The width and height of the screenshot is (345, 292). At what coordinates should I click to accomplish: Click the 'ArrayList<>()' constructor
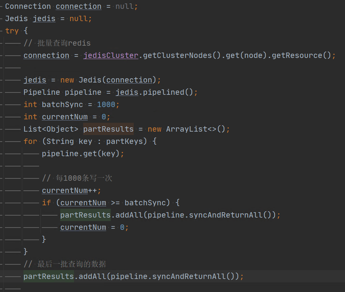click(x=195, y=129)
